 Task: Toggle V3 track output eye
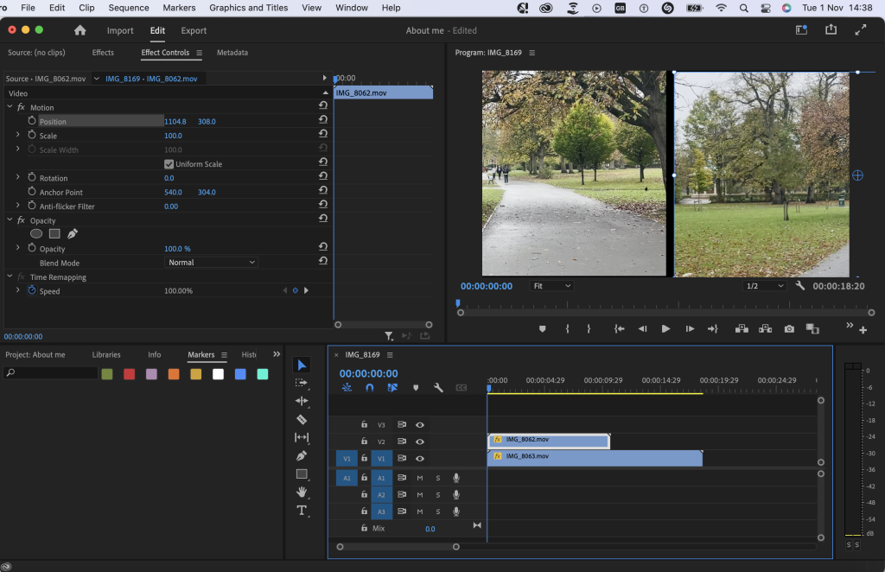pyautogui.click(x=420, y=425)
